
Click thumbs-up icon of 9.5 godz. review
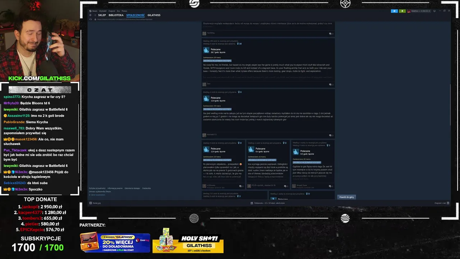click(x=296, y=152)
